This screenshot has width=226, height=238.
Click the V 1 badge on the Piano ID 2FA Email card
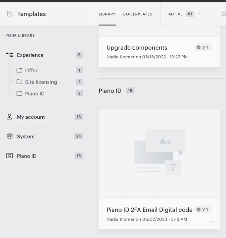click(204, 210)
